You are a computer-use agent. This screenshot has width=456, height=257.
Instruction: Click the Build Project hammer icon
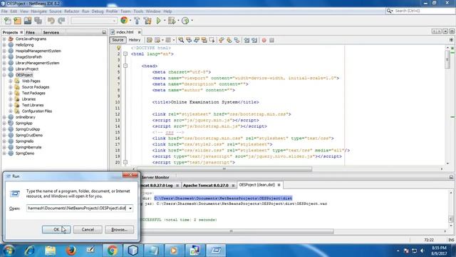point(137,21)
